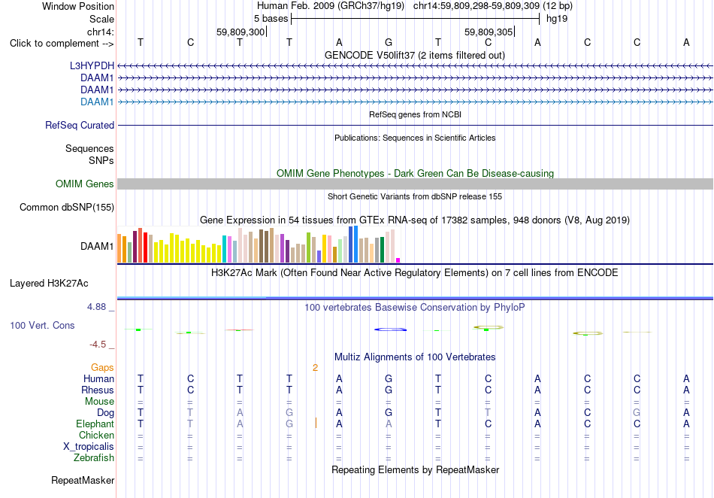The width and height of the screenshot is (714, 498).
Task: Click the -4.5 PhyloP lower limit value
Action: click(98, 345)
